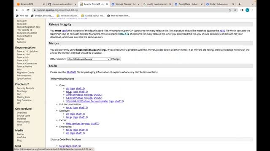Viewport: 270px width, 151px height.
Task: Go back with the browser back arrow
Action: pos(17,10)
